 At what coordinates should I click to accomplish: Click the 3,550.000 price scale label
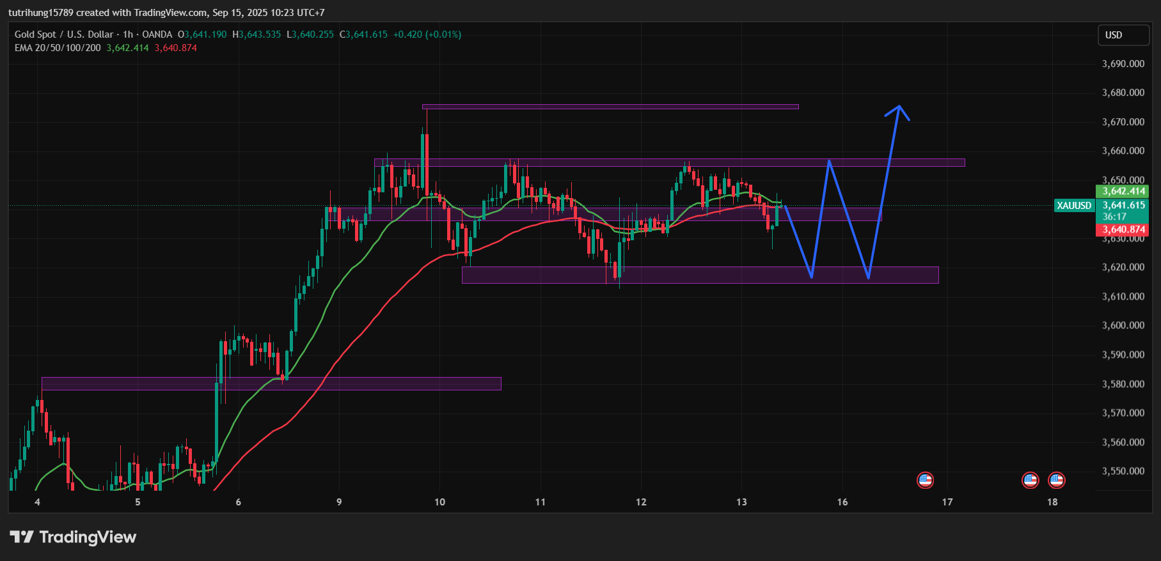click(1123, 471)
